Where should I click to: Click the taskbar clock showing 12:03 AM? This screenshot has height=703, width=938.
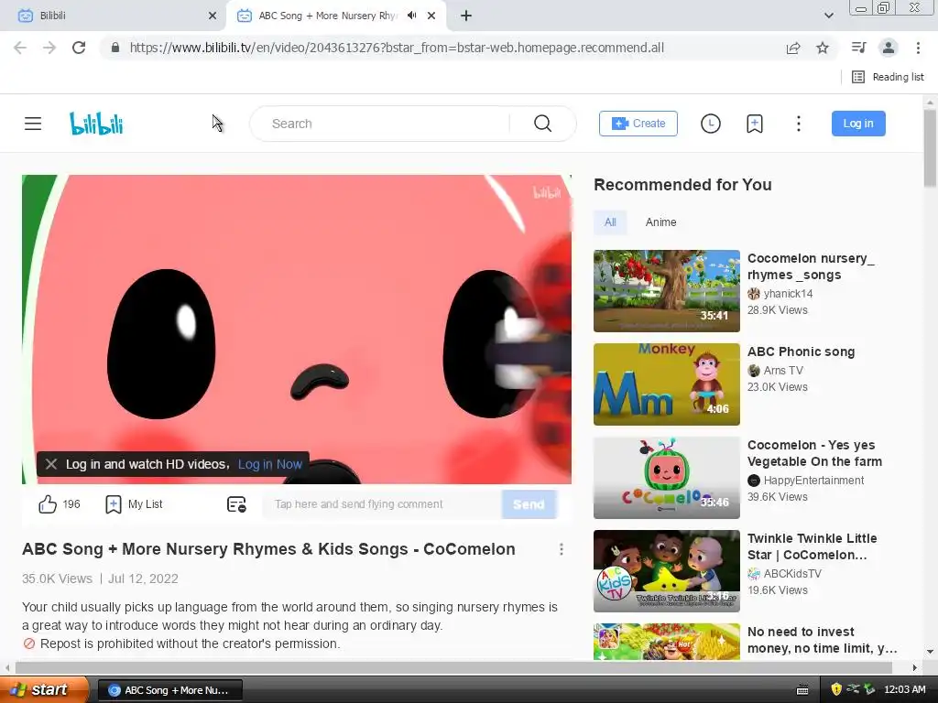904,690
